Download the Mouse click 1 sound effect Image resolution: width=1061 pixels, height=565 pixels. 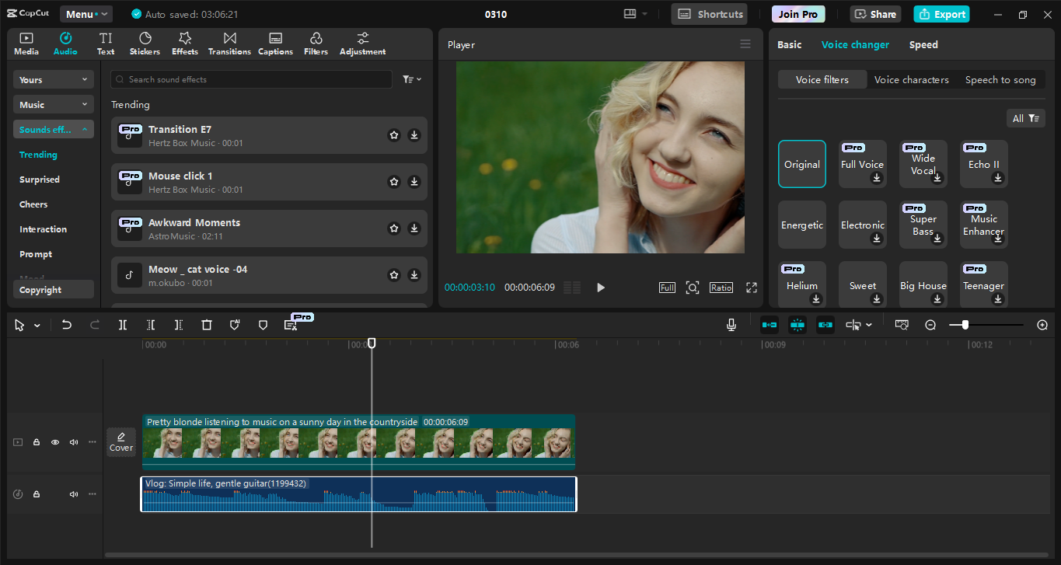414,182
